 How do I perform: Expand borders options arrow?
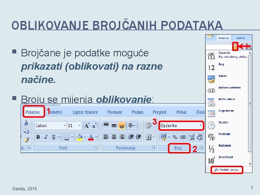click(x=72, y=137)
